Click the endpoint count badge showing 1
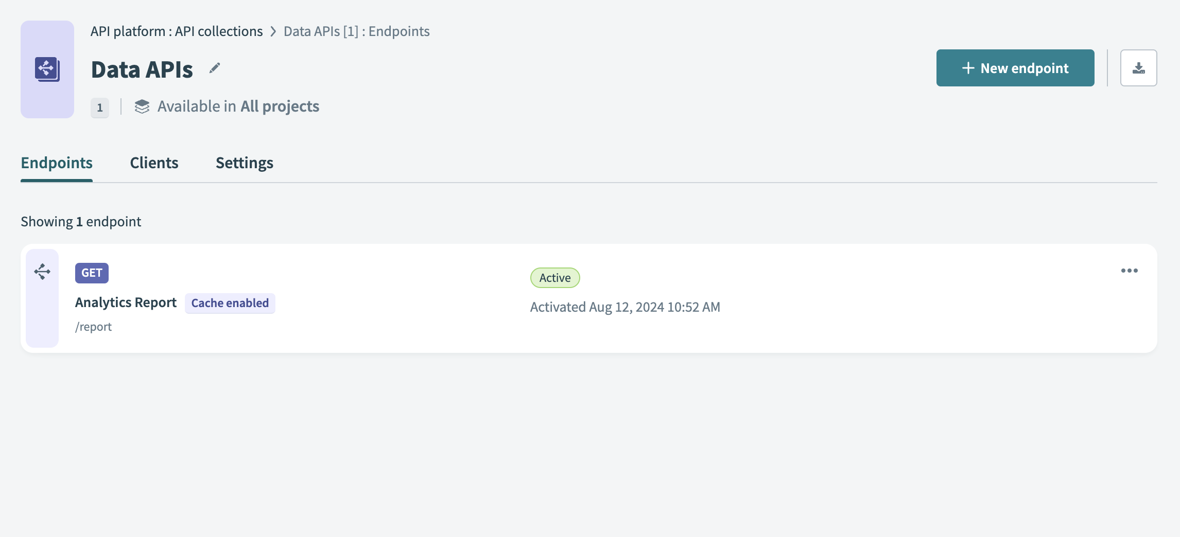This screenshot has height=537, width=1180. tap(100, 108)
